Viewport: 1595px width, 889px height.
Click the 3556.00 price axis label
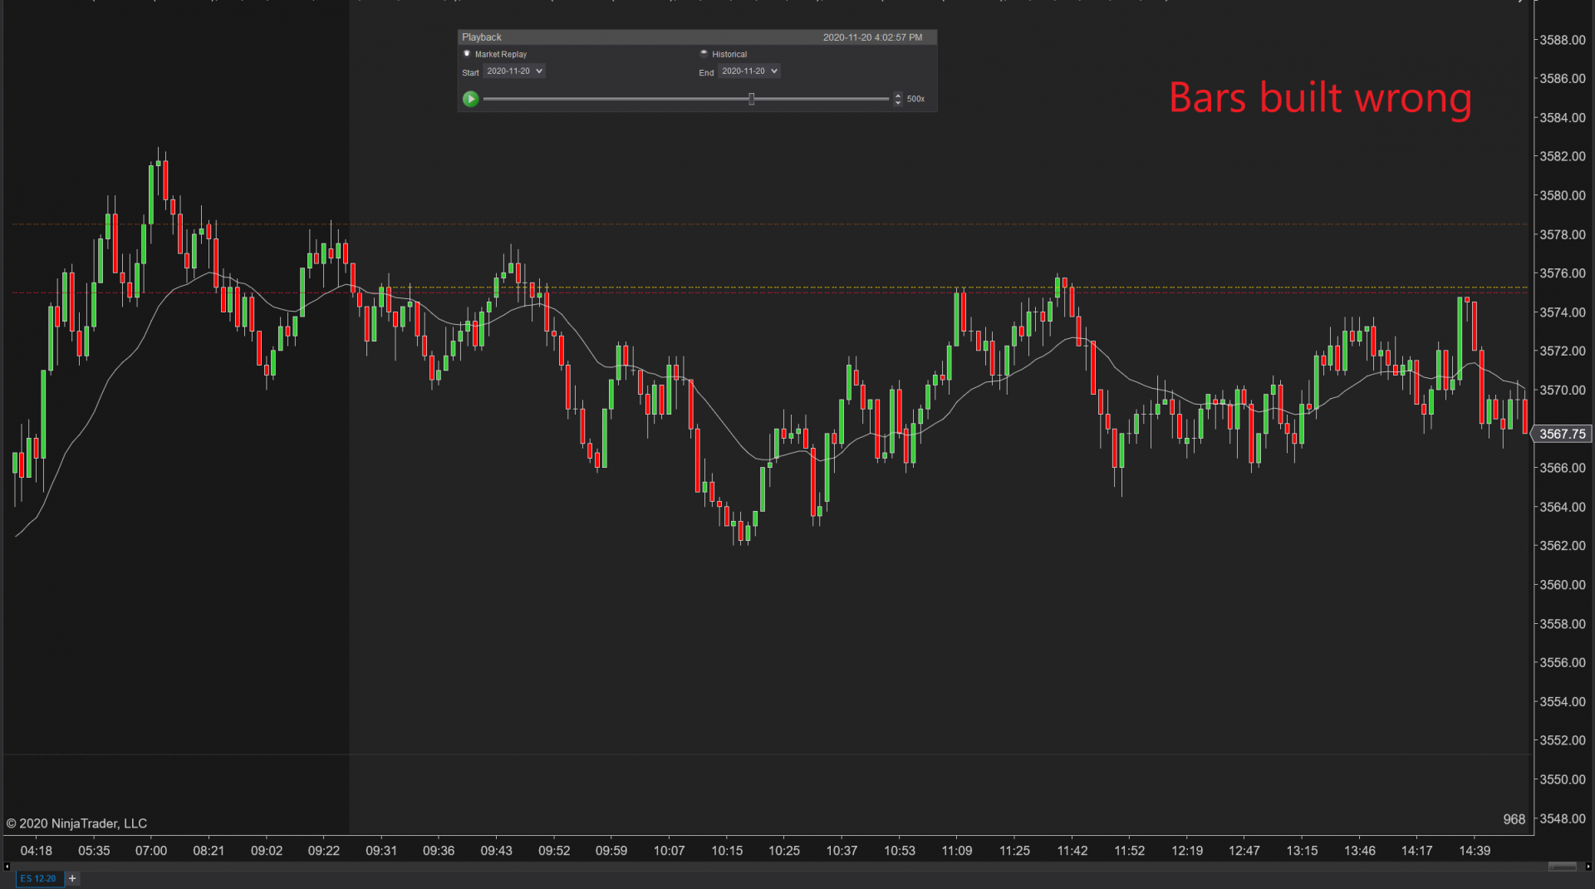pyautogui.click(x=1563, y=663)
